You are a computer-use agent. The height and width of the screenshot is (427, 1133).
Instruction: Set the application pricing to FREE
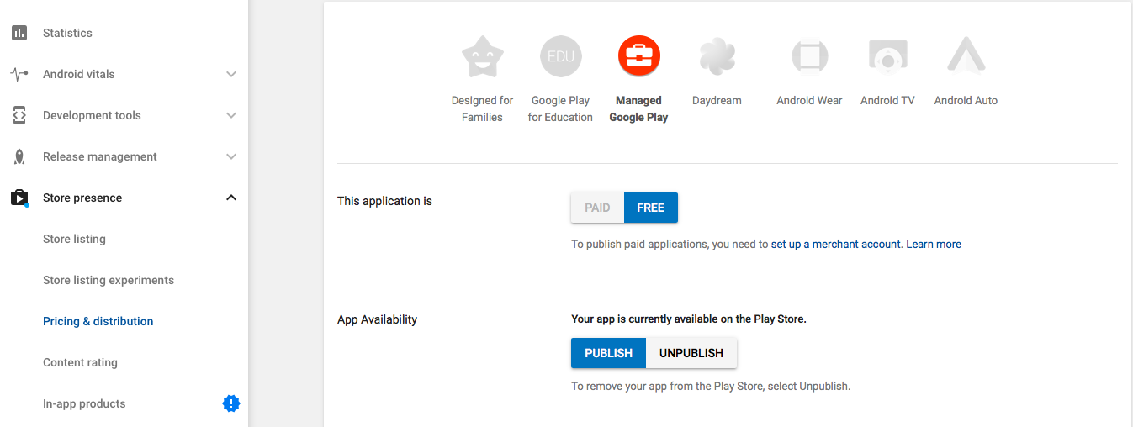[x=650, y=208]
